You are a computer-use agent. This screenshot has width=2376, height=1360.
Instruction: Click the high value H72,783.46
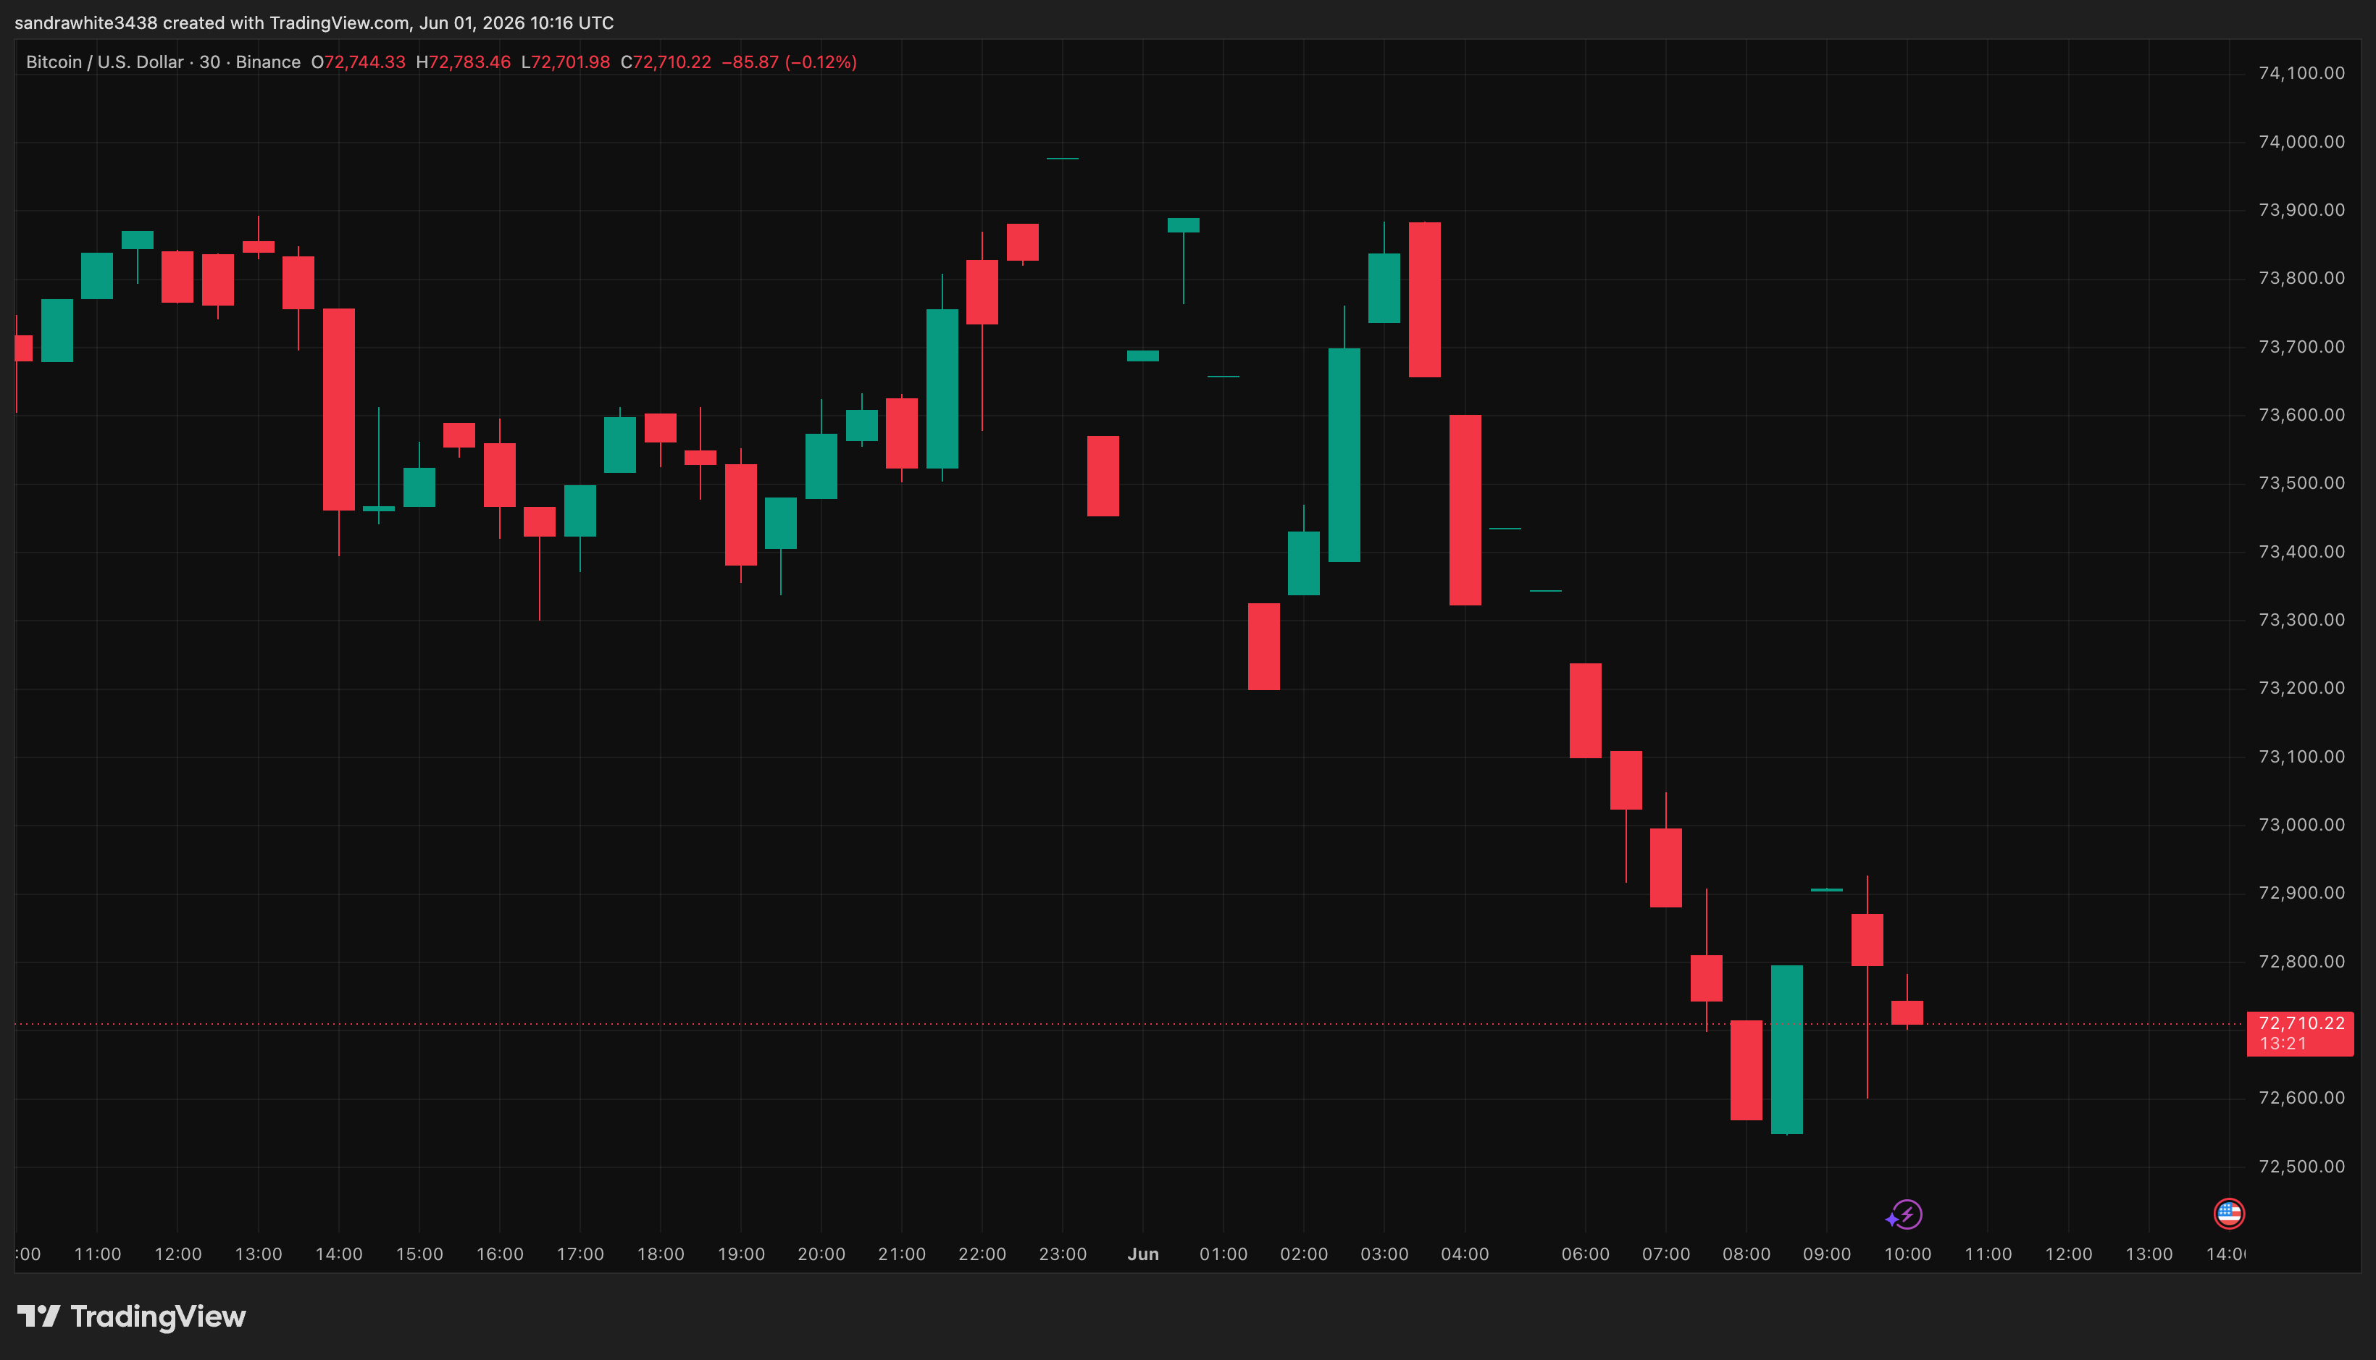(x=462, y=62)
